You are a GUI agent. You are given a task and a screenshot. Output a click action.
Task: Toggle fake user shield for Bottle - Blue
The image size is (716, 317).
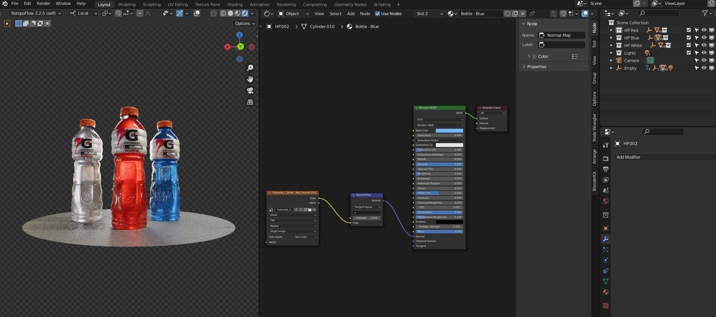(508, 14)
